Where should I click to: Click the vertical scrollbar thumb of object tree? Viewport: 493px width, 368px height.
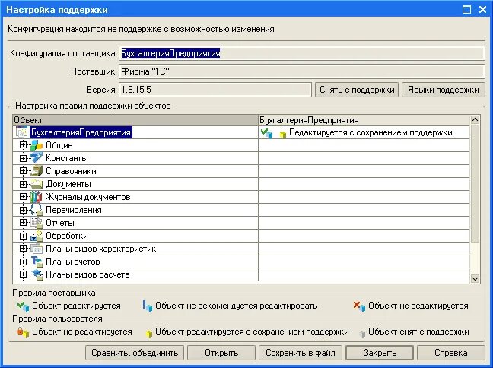(475, 184)
